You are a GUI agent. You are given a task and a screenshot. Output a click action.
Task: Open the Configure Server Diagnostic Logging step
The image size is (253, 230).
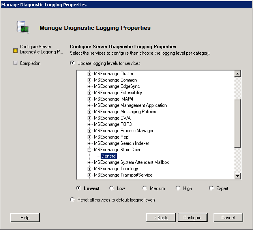pos(41,49)
